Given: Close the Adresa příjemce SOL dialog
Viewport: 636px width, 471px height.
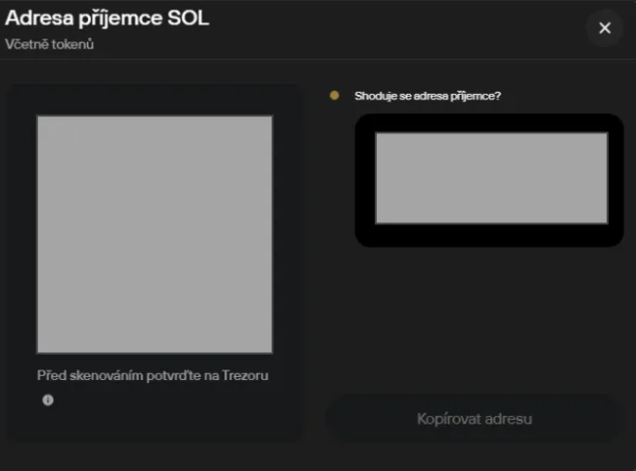Looking at the screenshot, I should pos(605,28).
